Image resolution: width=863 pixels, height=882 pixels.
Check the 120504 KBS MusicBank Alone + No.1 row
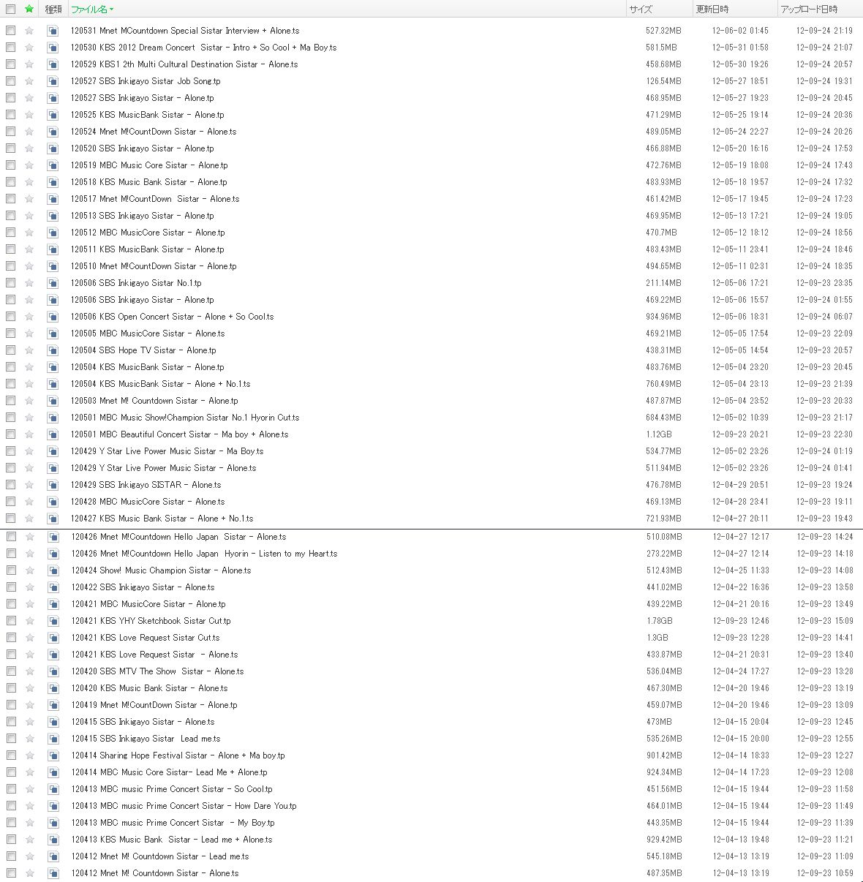(x=10, y=384)
